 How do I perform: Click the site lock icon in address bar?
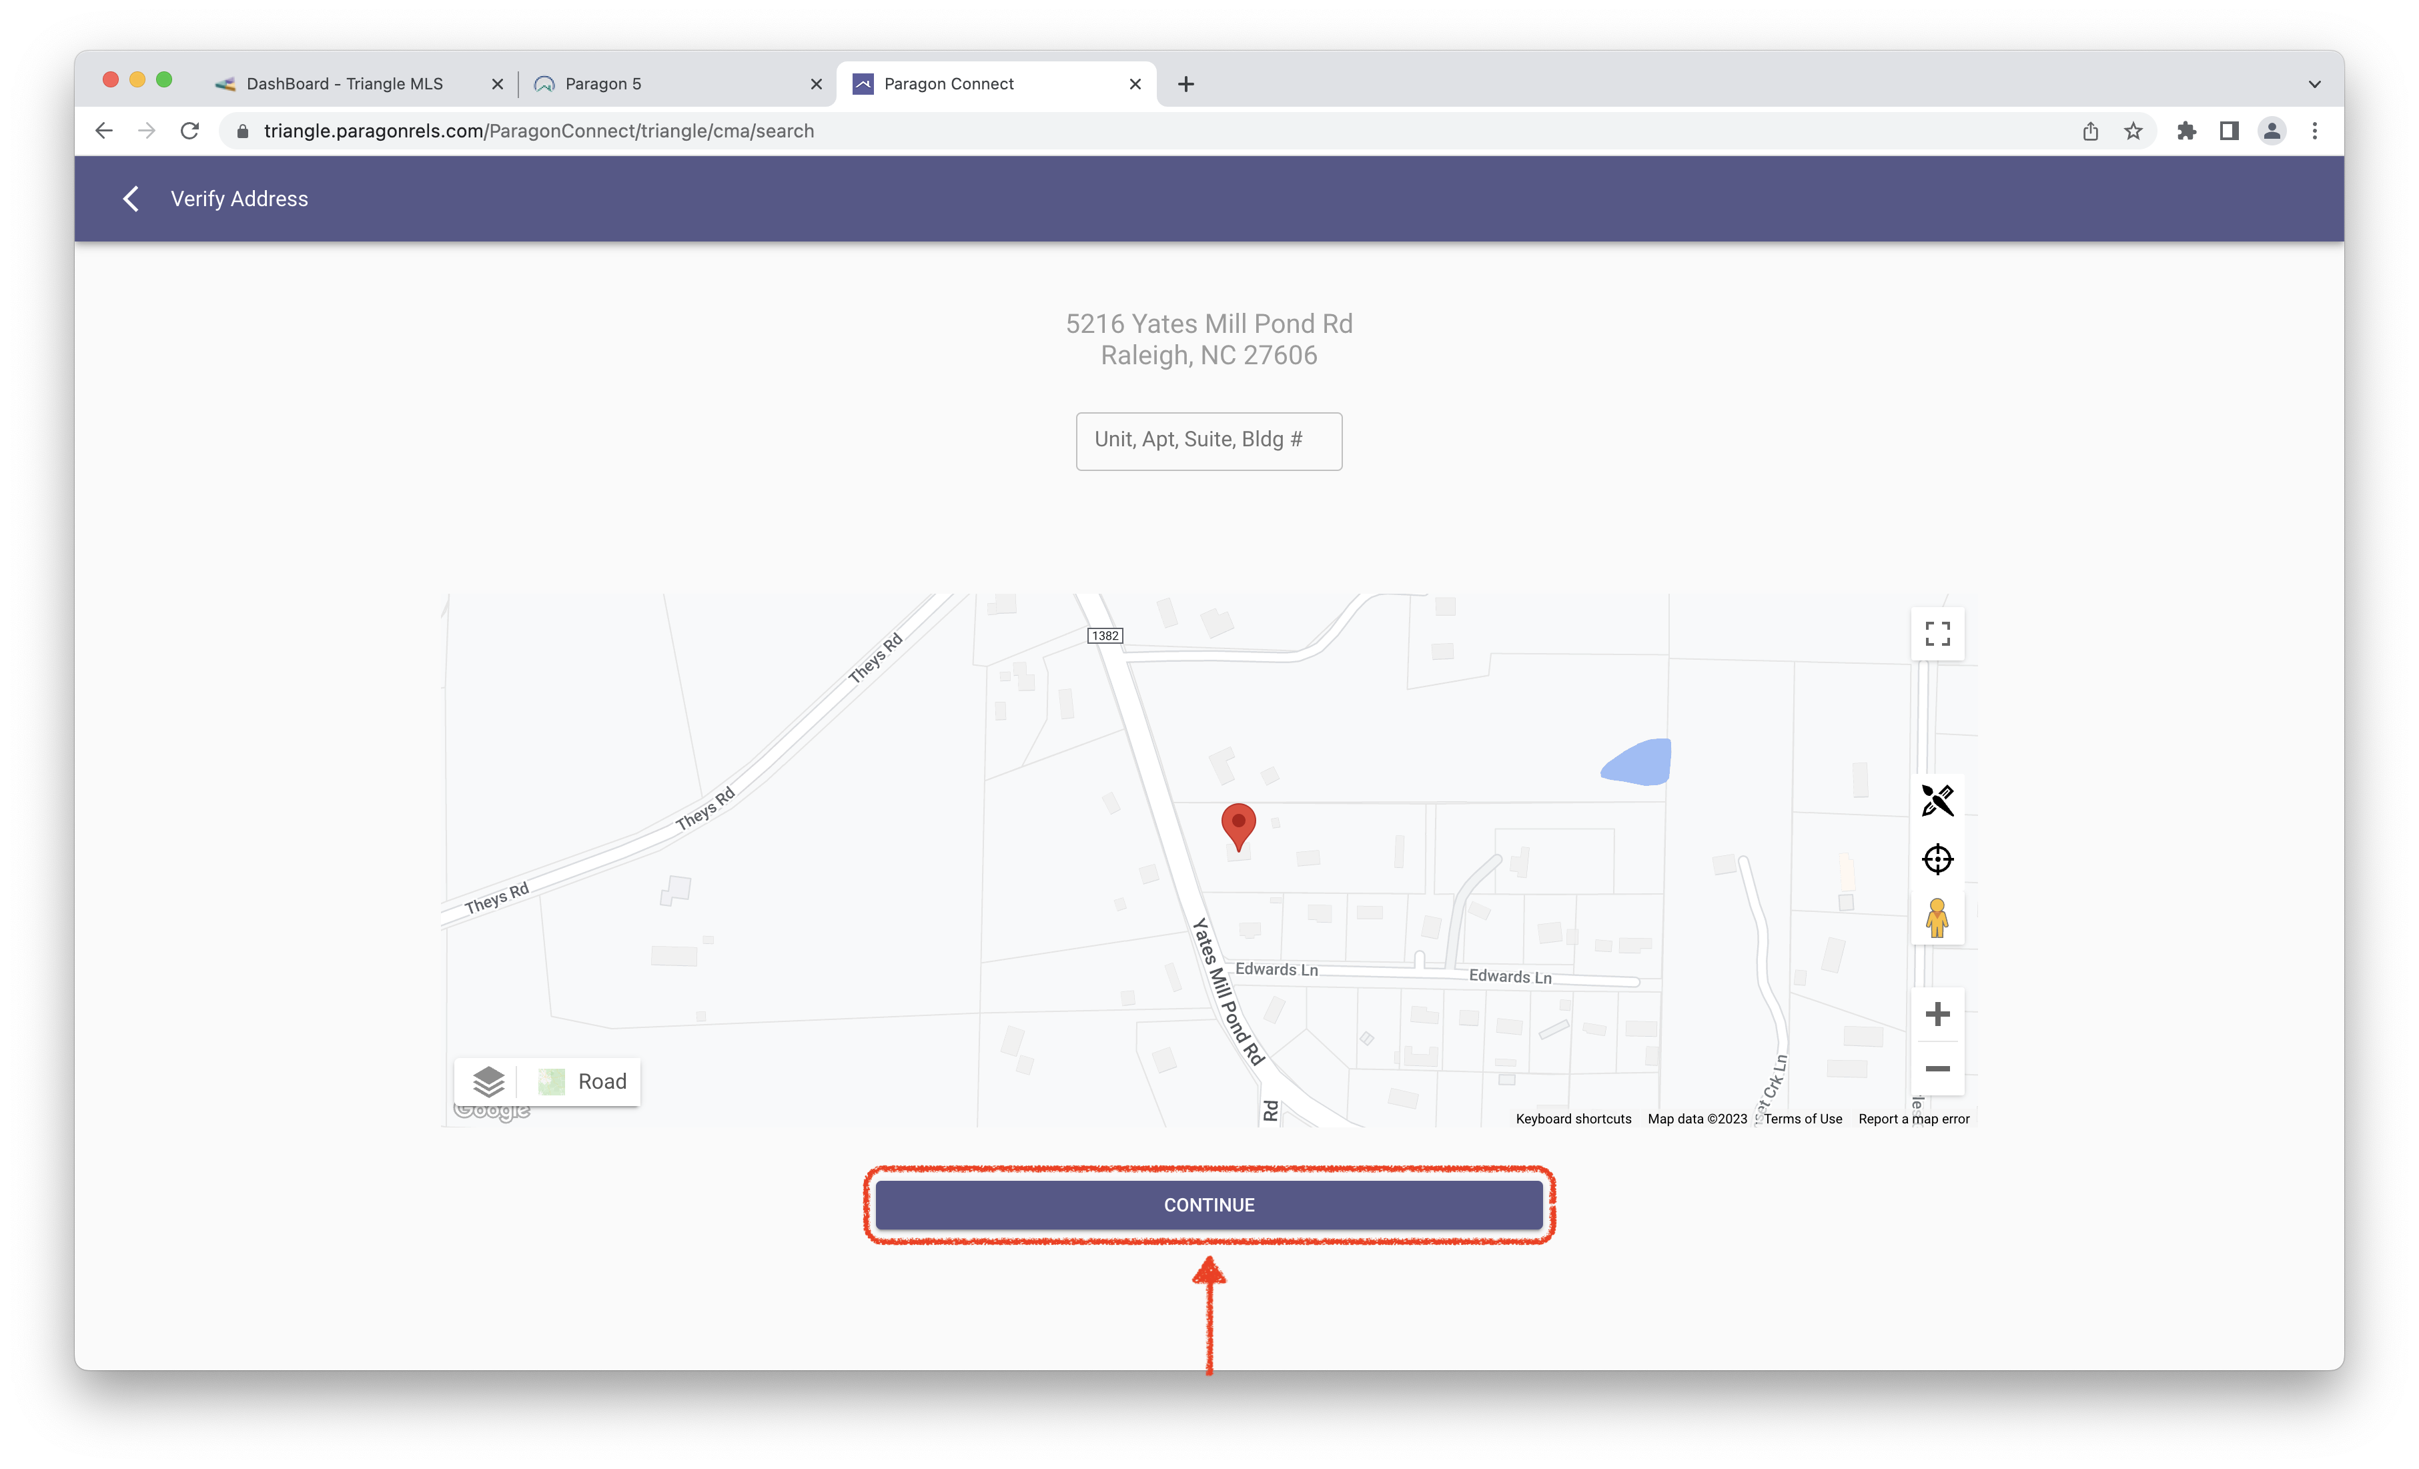242,131
